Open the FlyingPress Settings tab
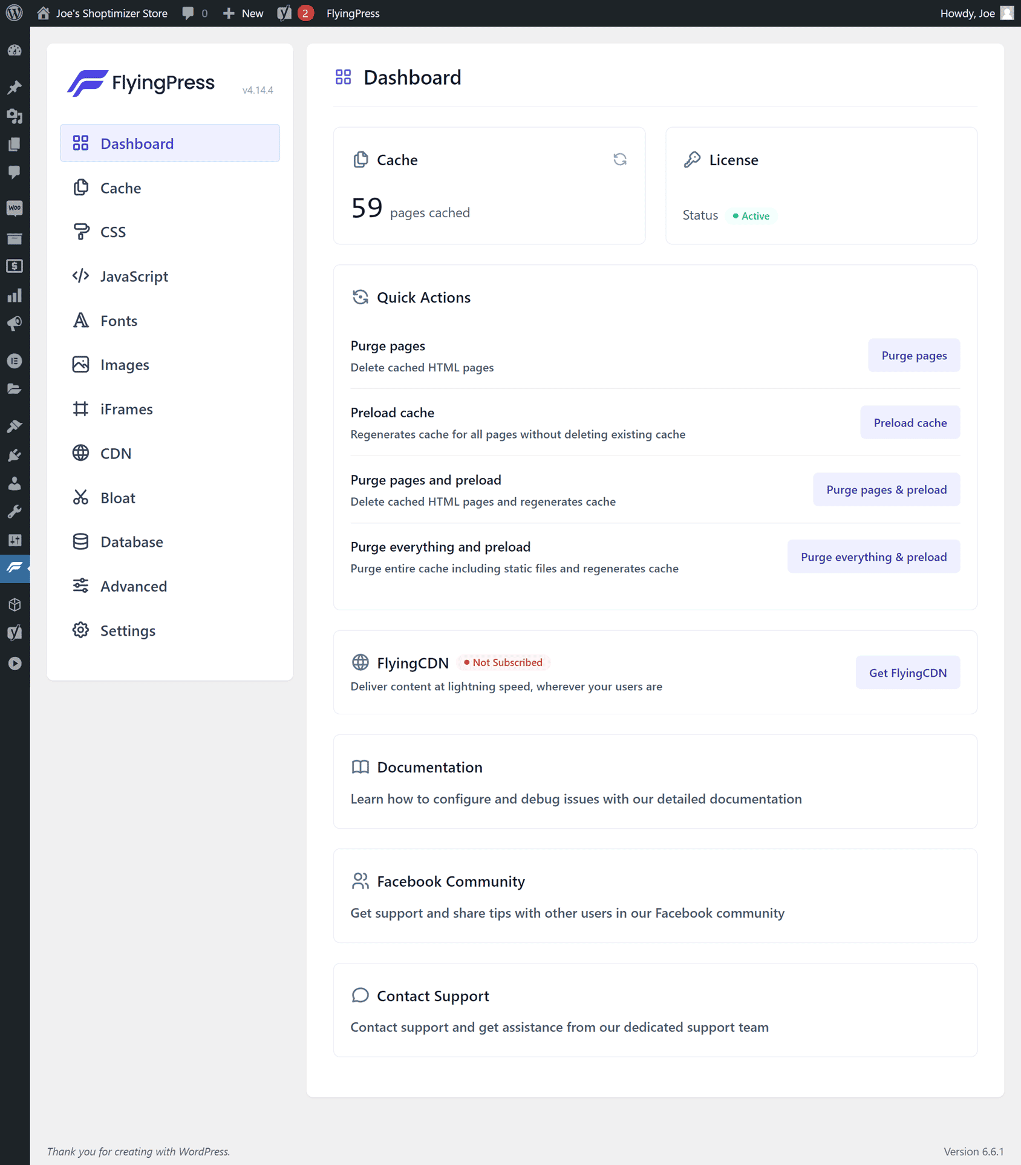This screenshot has width=1021, height=1165. click(170, 631)
